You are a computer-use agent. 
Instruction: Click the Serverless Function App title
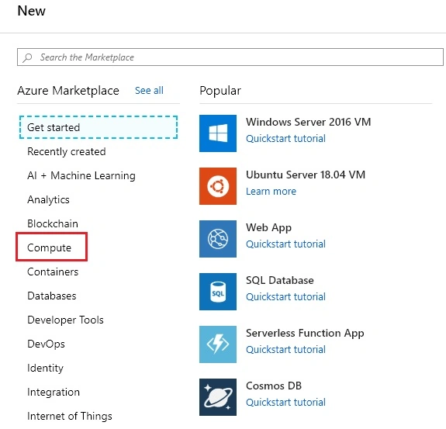(x=305, y=333)
